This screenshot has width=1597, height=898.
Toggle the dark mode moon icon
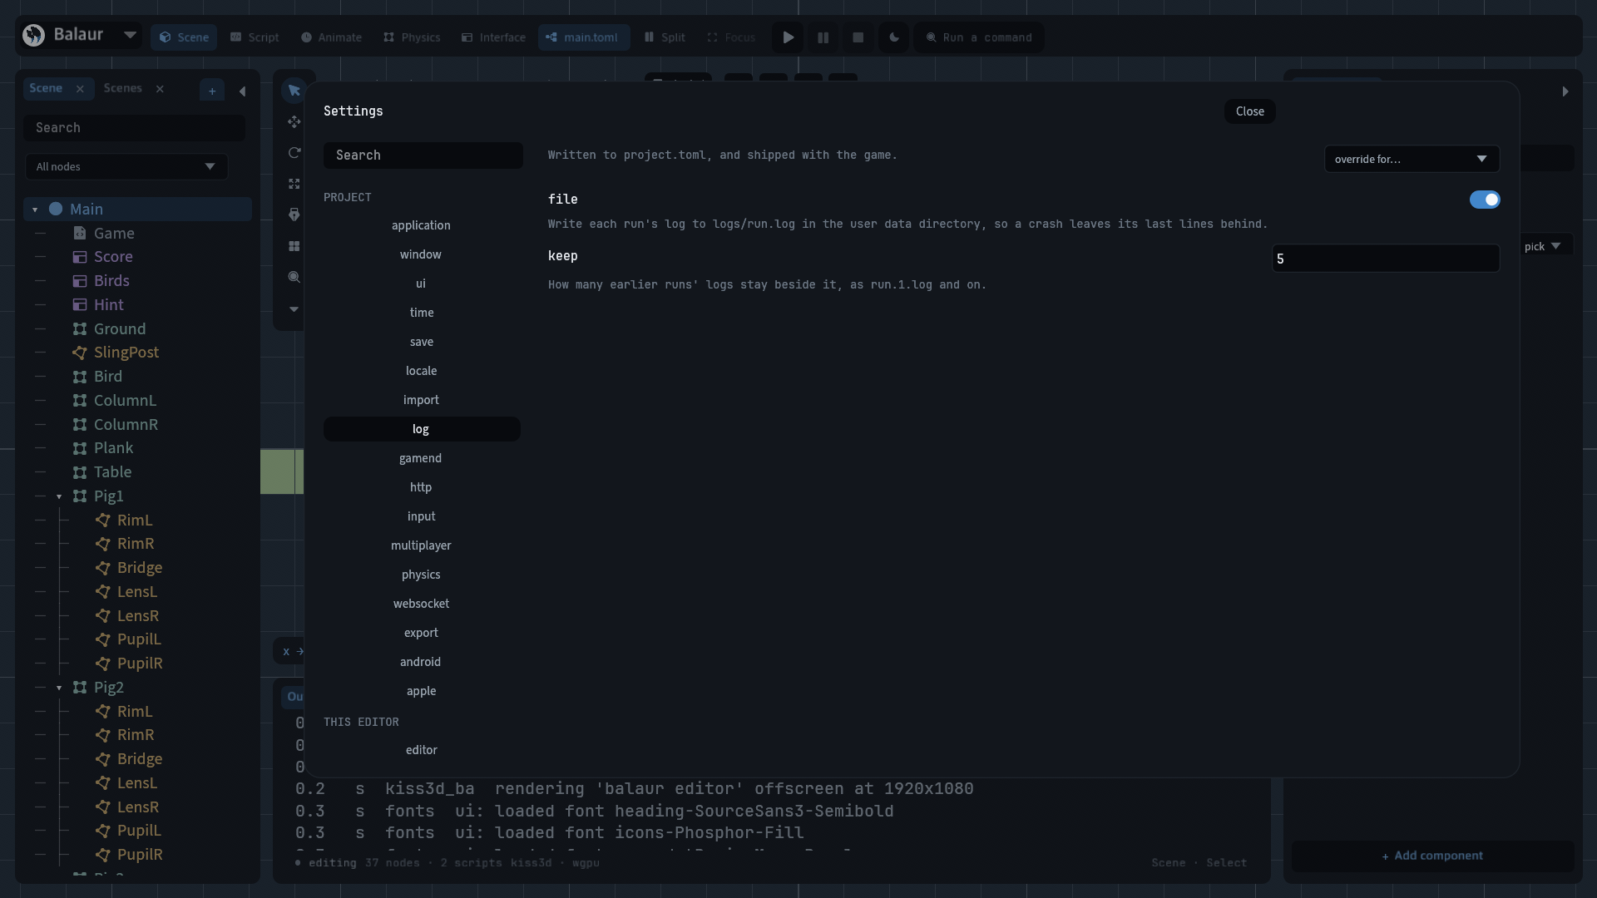click(x=893, y=37)
